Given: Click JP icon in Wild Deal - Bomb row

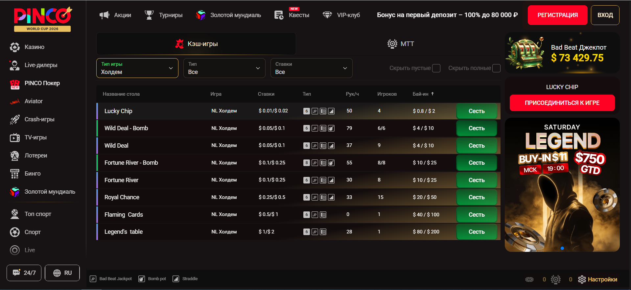Looking at the screenshot, I should (315, 128).
